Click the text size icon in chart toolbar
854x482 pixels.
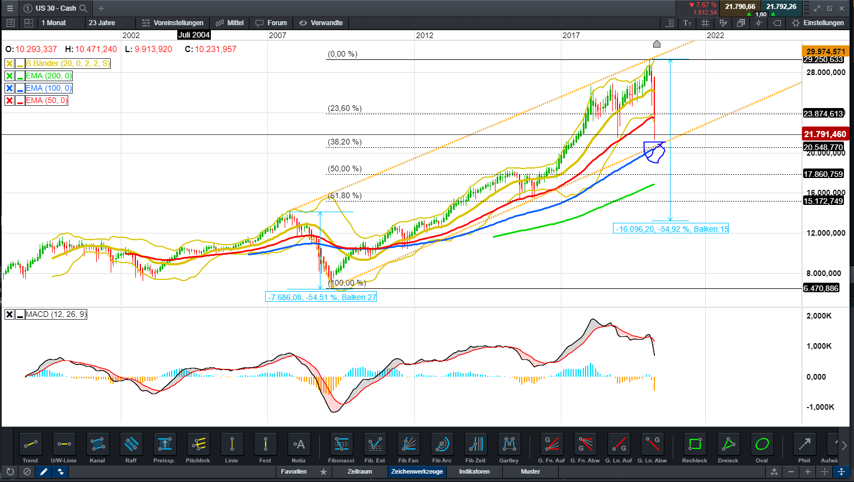[x=687, y=23]
